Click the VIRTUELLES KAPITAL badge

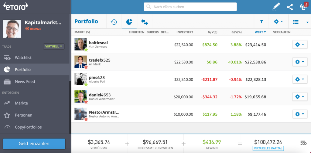pos(268,148)
